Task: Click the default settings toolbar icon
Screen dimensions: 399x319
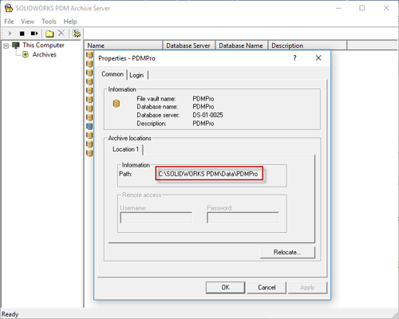Action: tap(77, 33)
